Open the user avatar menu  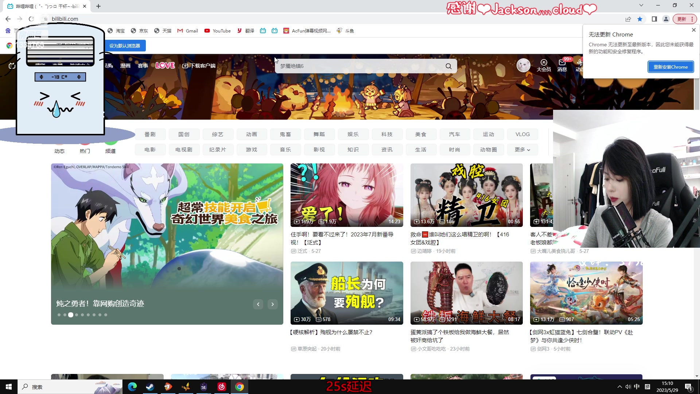coord(524,66)
